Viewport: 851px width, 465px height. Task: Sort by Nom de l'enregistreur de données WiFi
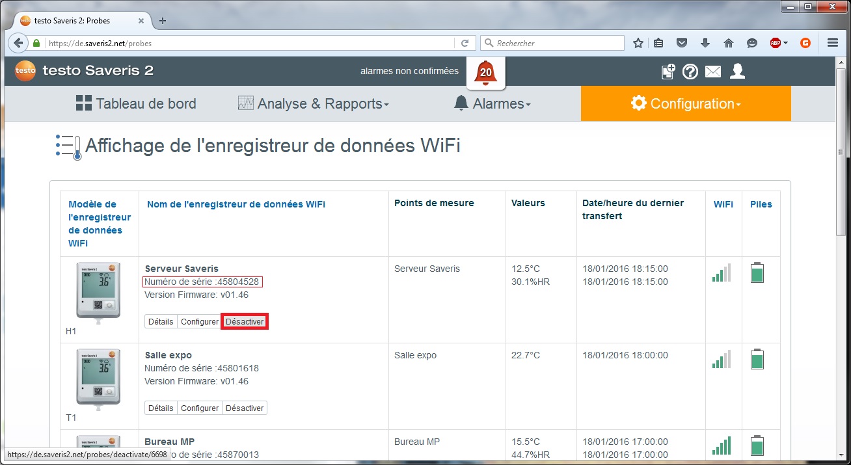point(236,204)
